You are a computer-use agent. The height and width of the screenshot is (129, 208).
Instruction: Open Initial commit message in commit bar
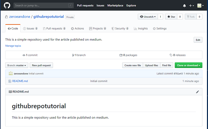coord(36,74)
